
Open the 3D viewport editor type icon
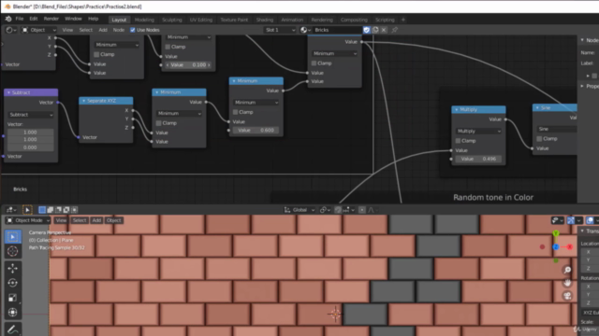[x=11, y=210]
